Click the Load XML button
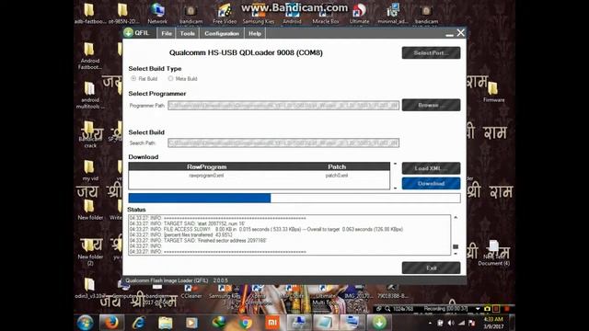This screenshot has width=589, height=331. (x=431, y=168)
